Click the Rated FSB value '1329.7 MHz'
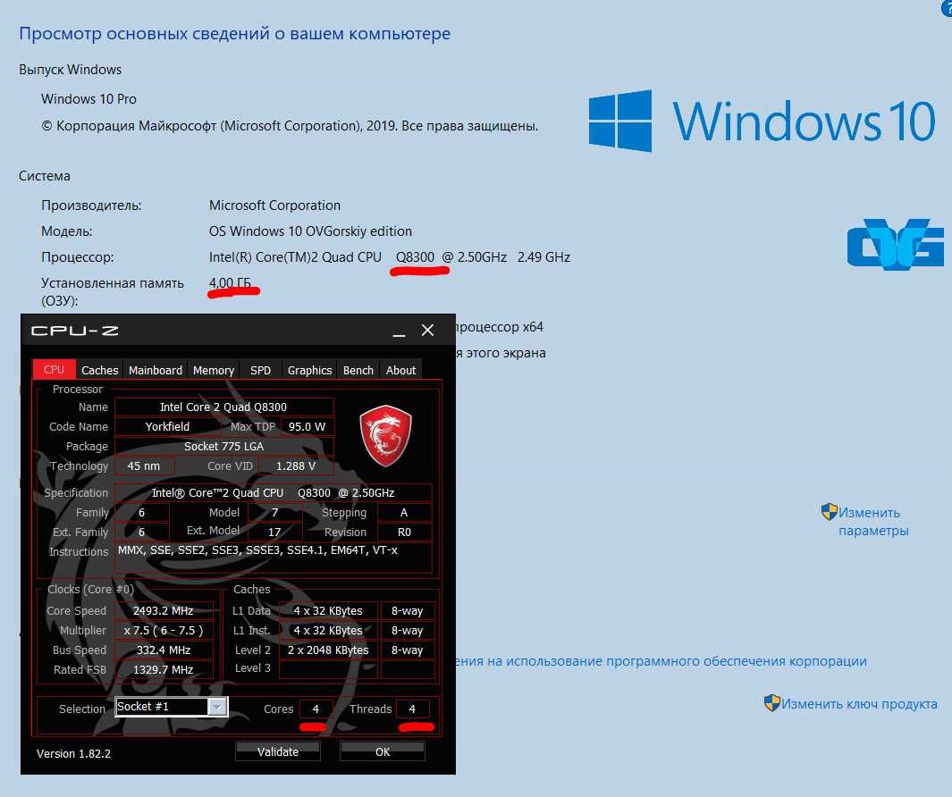 tap(163, 669)
